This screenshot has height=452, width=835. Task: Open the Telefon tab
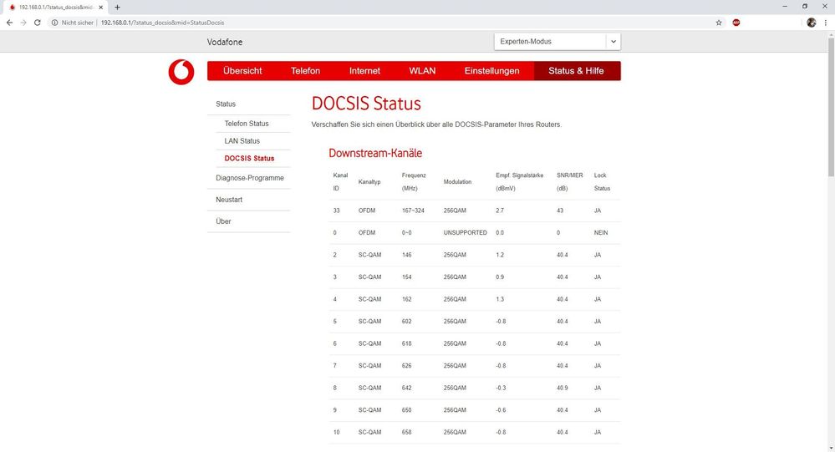point(305,71)
